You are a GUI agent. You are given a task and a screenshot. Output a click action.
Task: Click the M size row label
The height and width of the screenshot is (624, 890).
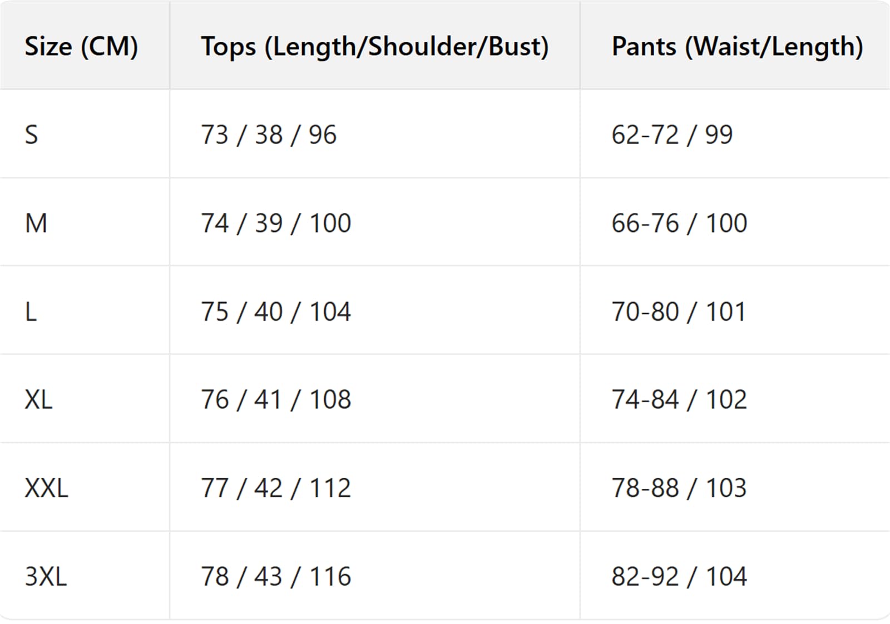pos(36,223)
